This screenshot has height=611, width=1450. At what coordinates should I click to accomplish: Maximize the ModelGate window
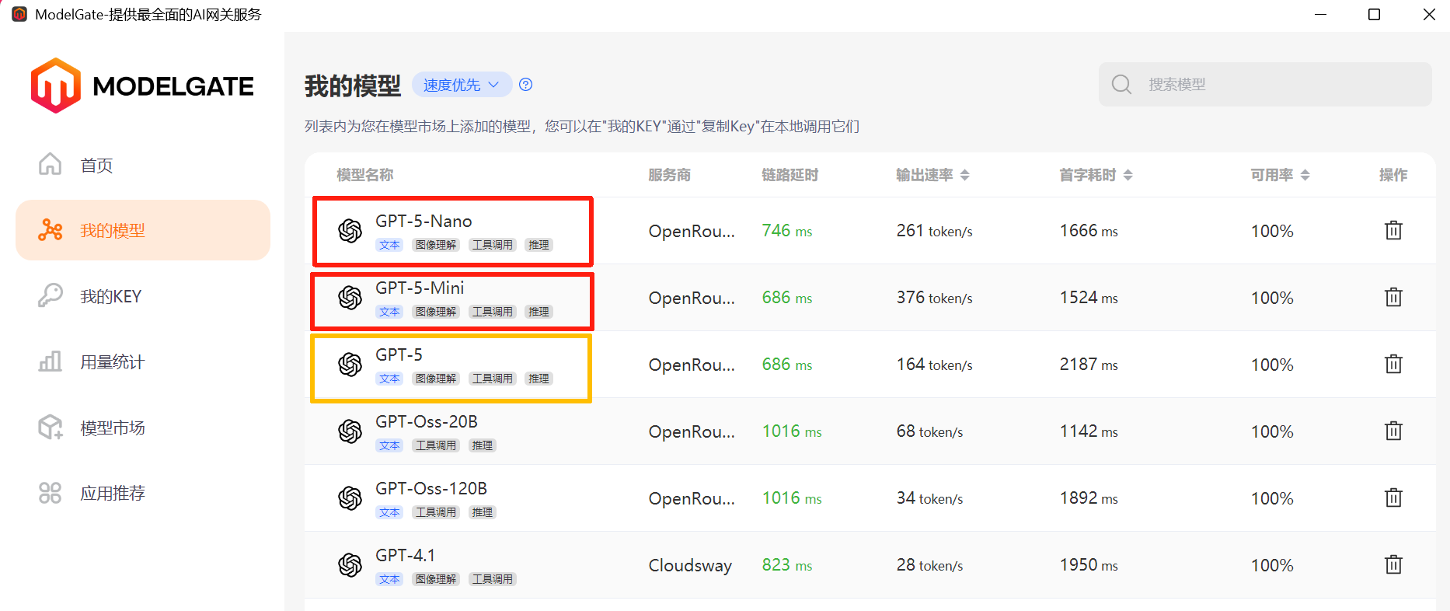pos(1374,14)
